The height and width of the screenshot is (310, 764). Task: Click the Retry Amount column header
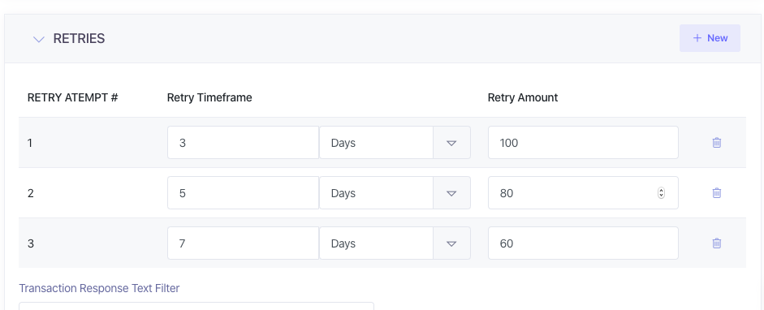coord(523,97)
